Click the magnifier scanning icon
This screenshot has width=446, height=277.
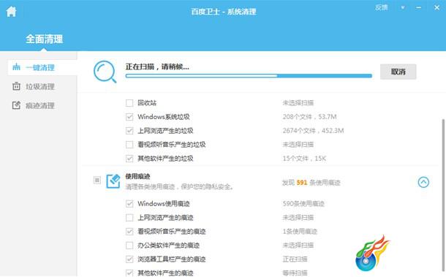[x=105, y=72]
